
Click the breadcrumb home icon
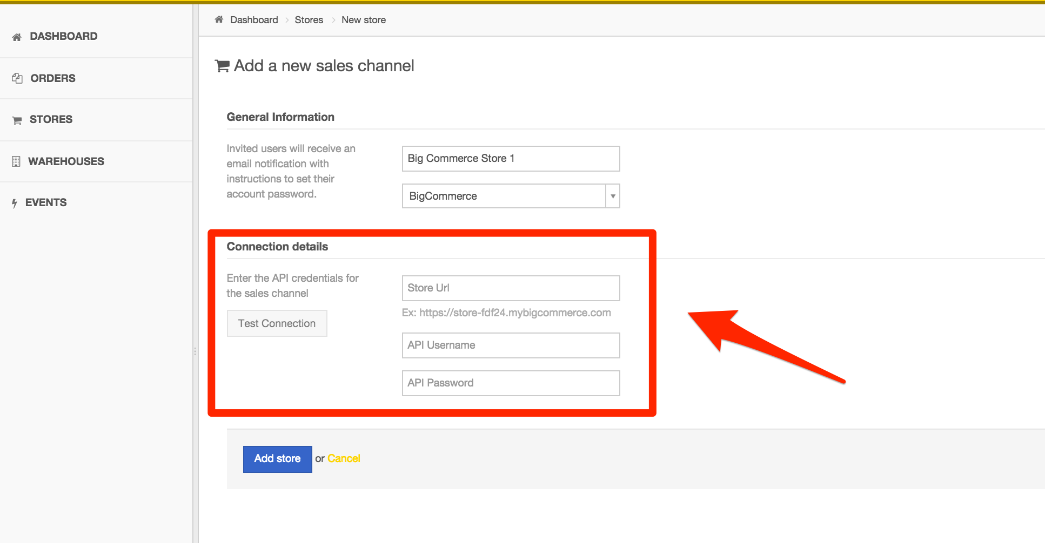pos(219,19)
